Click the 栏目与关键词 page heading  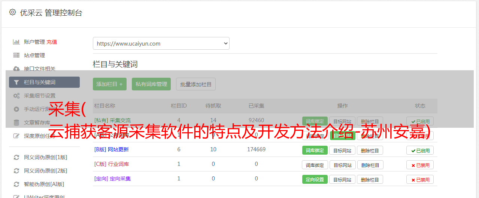point(115,64)
